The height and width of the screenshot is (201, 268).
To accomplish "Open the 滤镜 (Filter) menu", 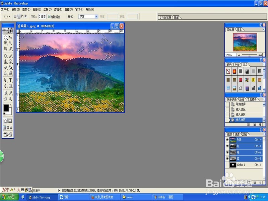I will pos(58,9).
